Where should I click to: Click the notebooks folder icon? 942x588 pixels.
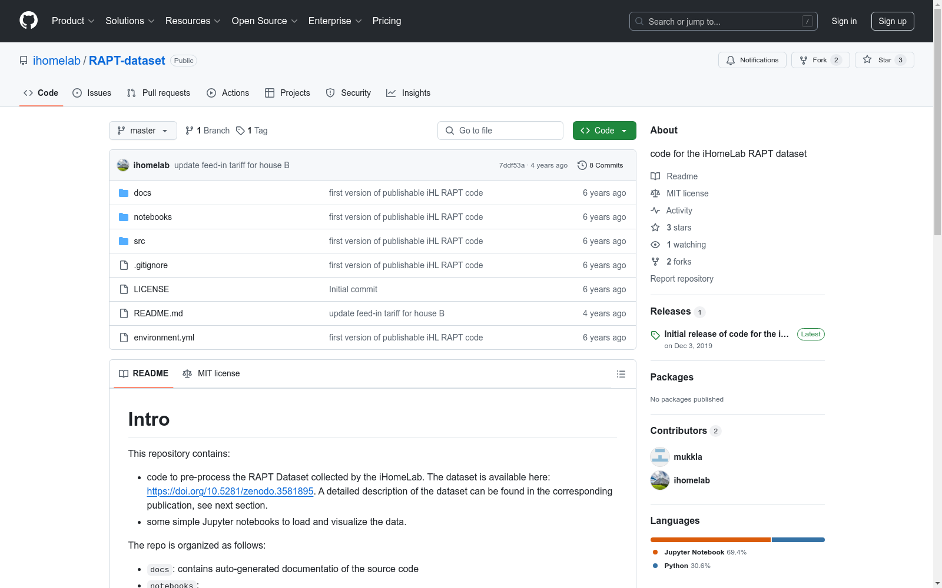coord(124,217)
